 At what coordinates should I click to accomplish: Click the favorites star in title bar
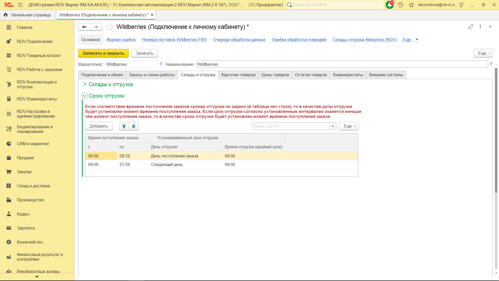pyautogui.click(x=411, y=5)
